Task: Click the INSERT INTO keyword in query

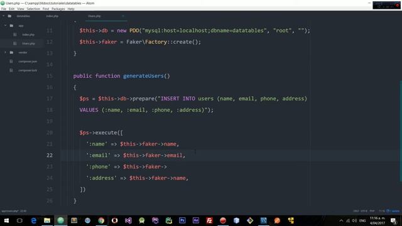Action: (178, 99)
